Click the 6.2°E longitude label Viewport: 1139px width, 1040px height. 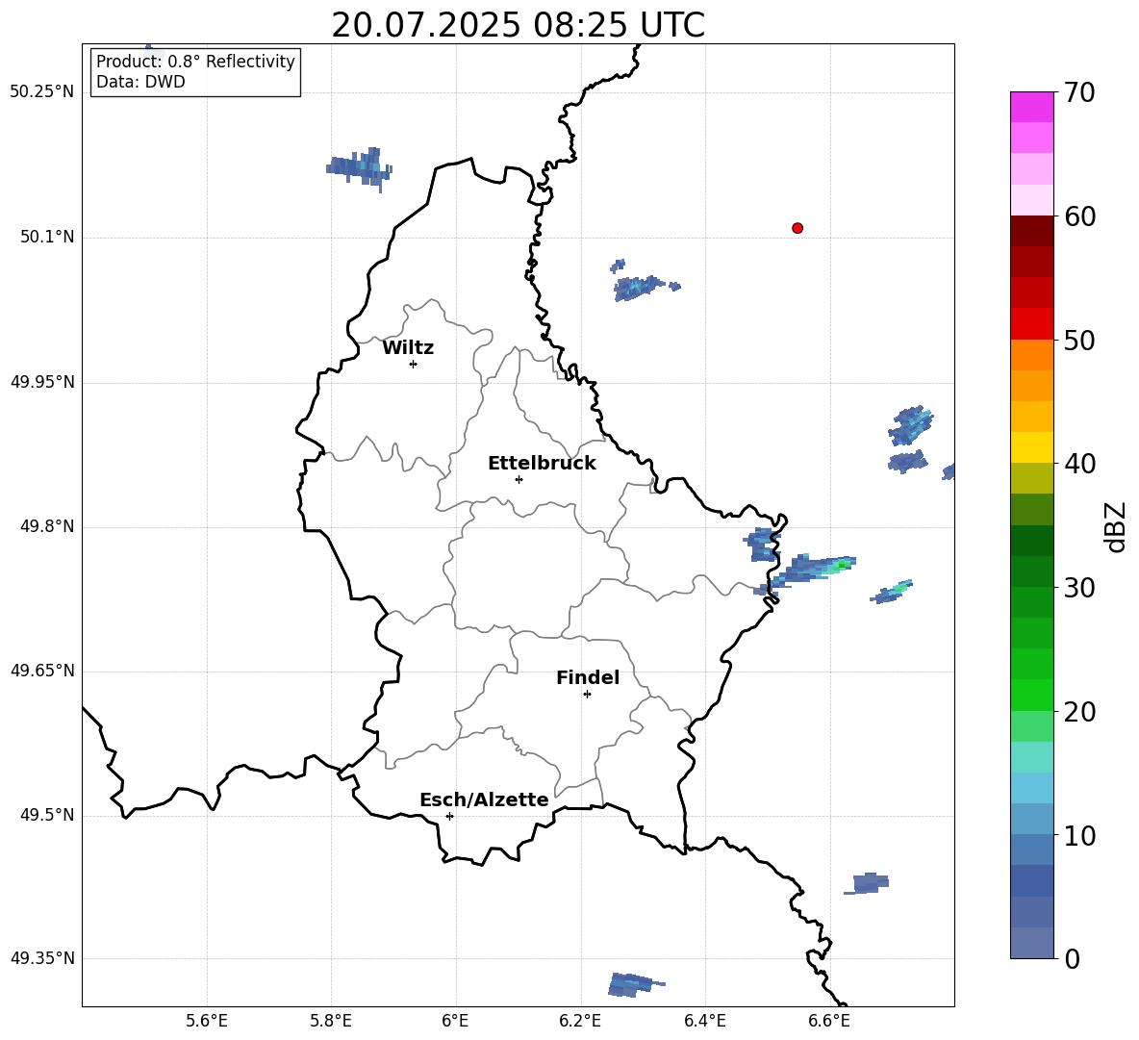pyautogui.click(x=580, y=1021)
